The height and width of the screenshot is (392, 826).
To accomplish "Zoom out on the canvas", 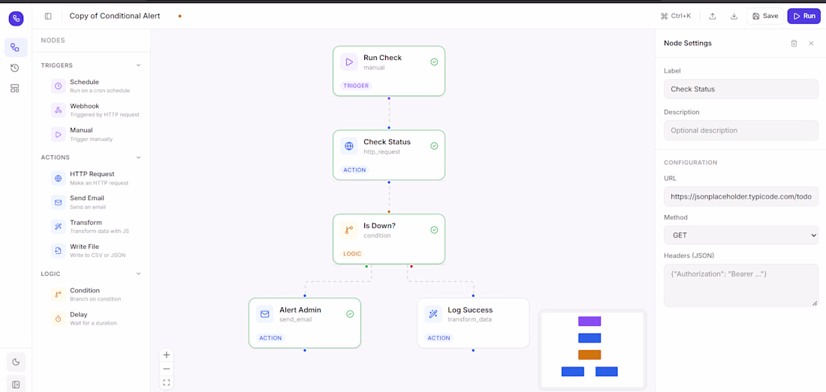I will point(167,369).
